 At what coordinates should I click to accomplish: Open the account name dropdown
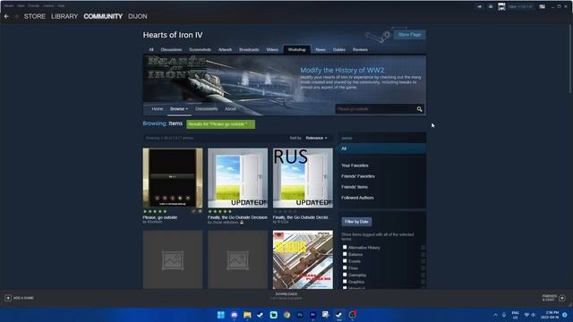point(521,6)
